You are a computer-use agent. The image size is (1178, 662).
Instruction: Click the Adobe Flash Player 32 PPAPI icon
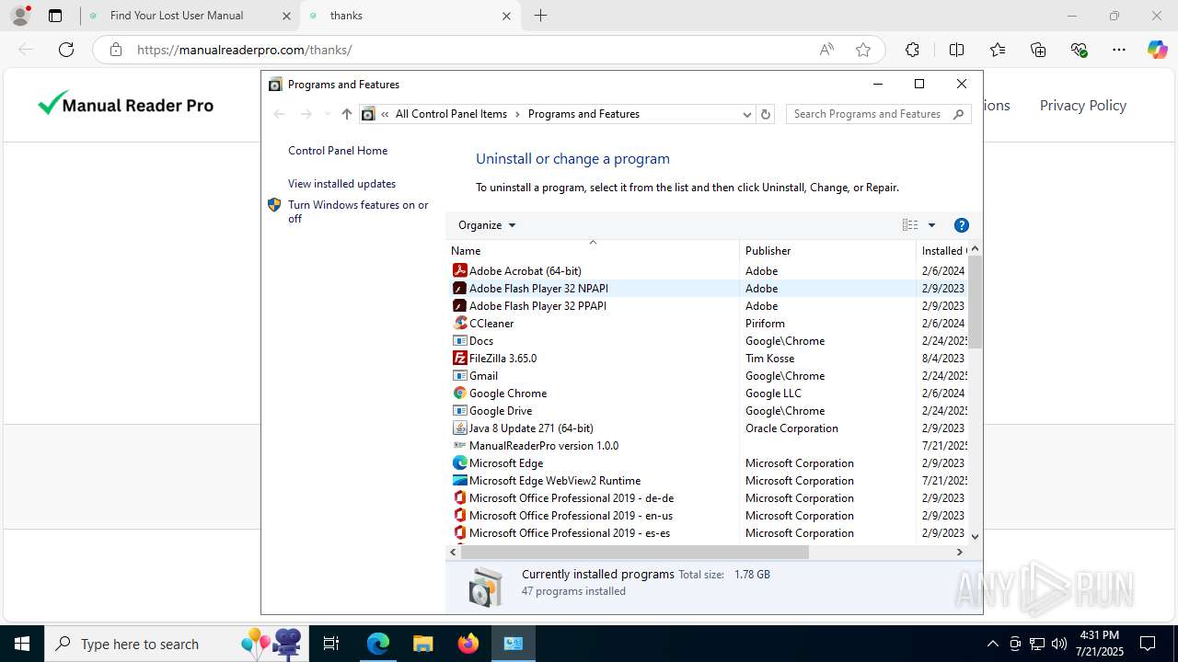[x=460, y=305]
